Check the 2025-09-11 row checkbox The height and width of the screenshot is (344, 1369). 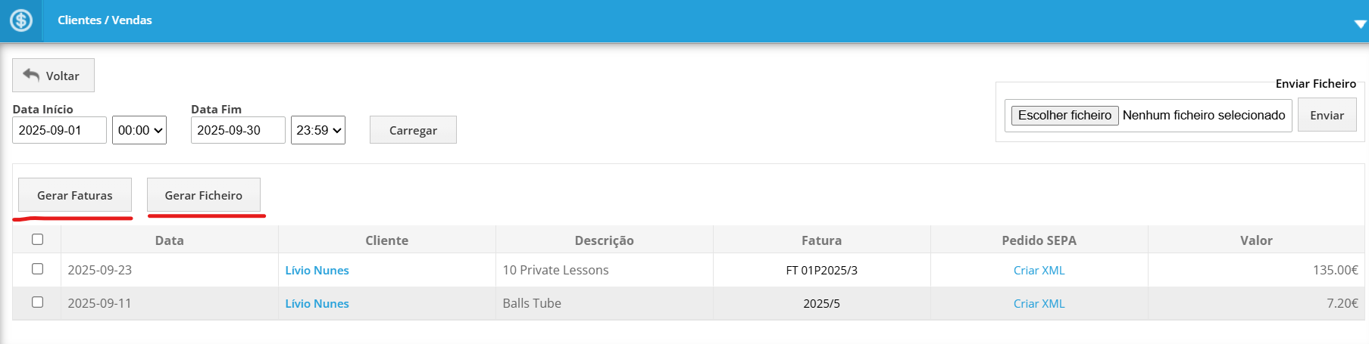(37, 302)
